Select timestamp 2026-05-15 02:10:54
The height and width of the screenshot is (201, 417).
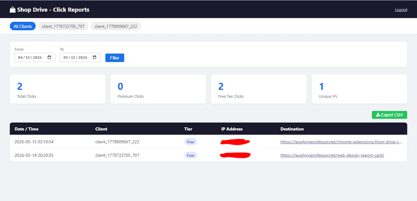coord(34,142)
